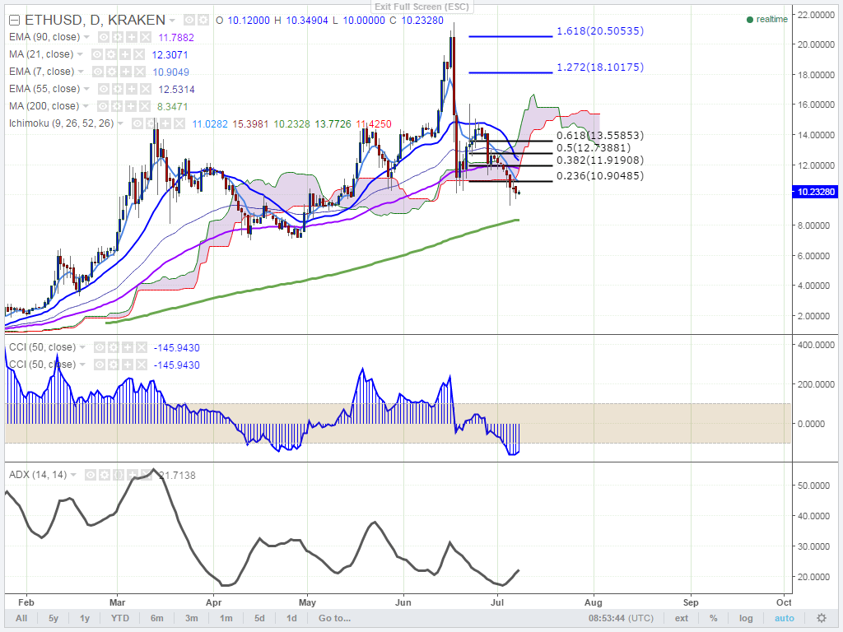Click the Go to... button
The width and height of the screenshot is (843, 632).
point(334,618)
